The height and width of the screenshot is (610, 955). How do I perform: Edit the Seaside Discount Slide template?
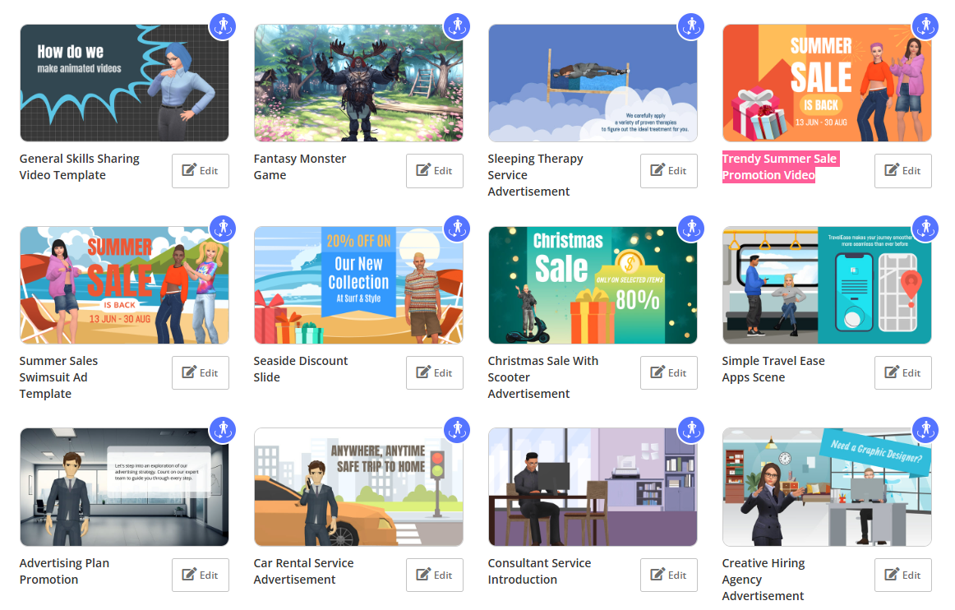(x=434, y=372)
